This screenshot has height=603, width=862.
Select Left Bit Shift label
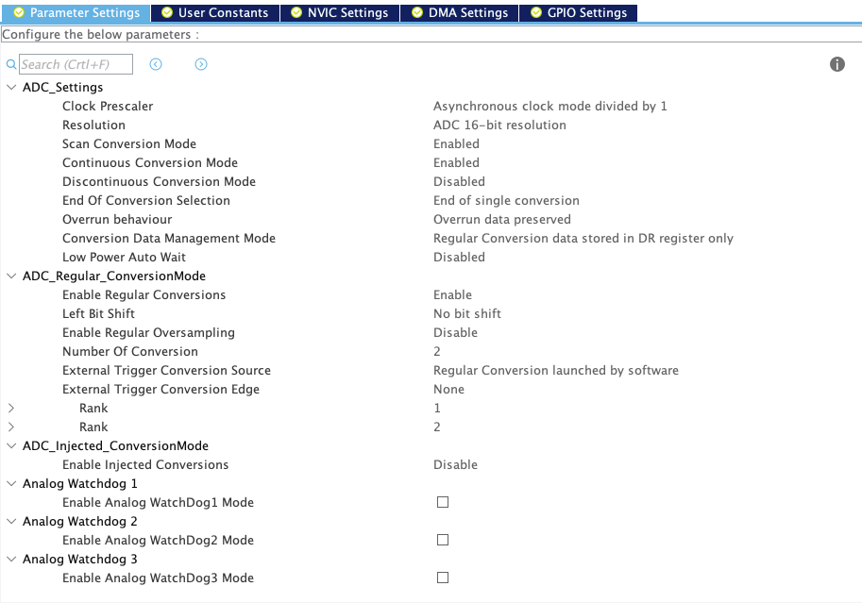[98, 314]
